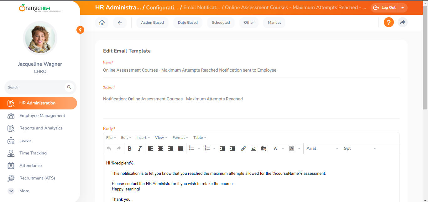The image size is (428, 202).
Task: Click the home icon in the top navigation
Action: click(x=102, y=23)
